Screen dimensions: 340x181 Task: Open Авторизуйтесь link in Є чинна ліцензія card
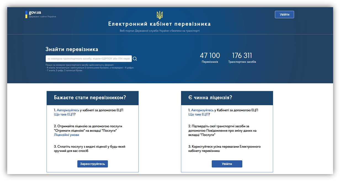[202, 110]
